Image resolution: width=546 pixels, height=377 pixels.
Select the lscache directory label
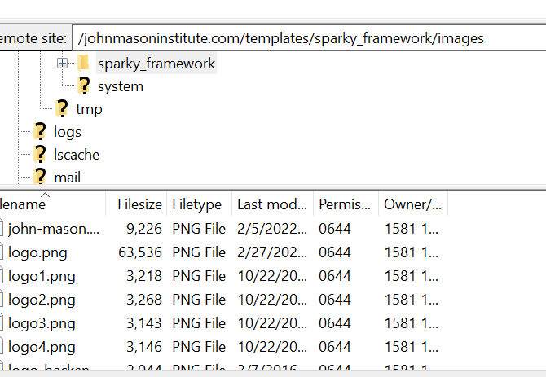point(77,155)
